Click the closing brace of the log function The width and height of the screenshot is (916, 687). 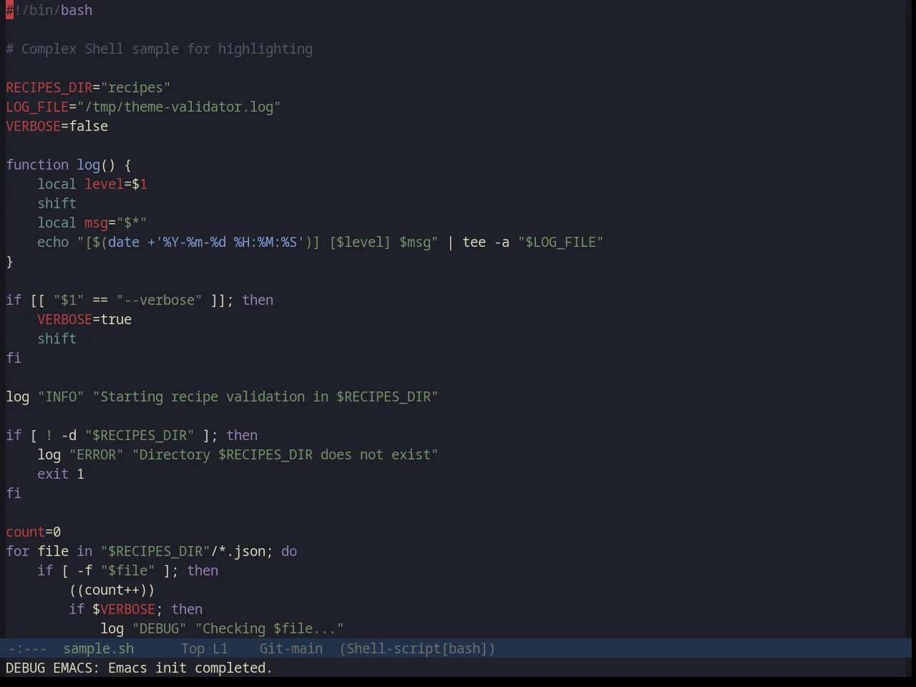tap(9, 261)
